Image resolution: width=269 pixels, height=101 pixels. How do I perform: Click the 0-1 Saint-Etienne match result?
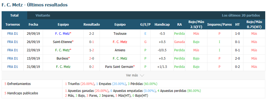click(x=92, y=42)
